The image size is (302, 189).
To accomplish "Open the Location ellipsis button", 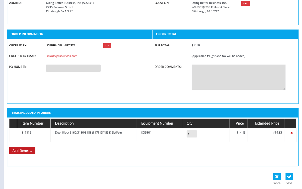I will pos(245,3).
